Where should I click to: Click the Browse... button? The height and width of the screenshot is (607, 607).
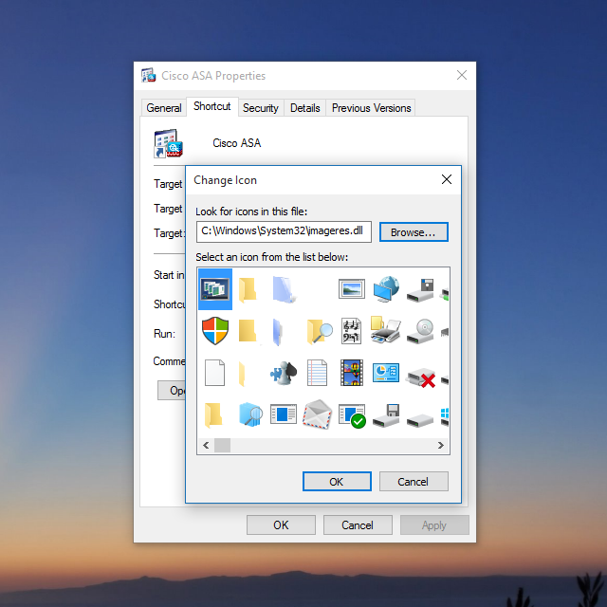(414, 232)
